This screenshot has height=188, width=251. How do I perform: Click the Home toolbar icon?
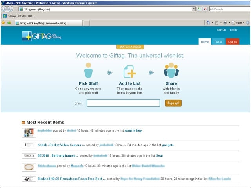point(208,23)
